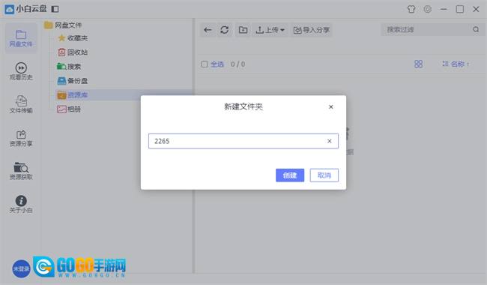This screenshot has width=487, height=285.
Task: Open 资源获取 in the sidebar
Action: coord(21,171)
